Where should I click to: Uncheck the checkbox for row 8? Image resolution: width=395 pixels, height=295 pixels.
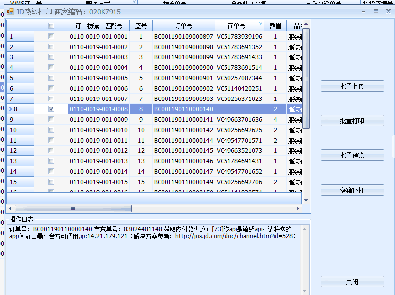coord(51,109)
